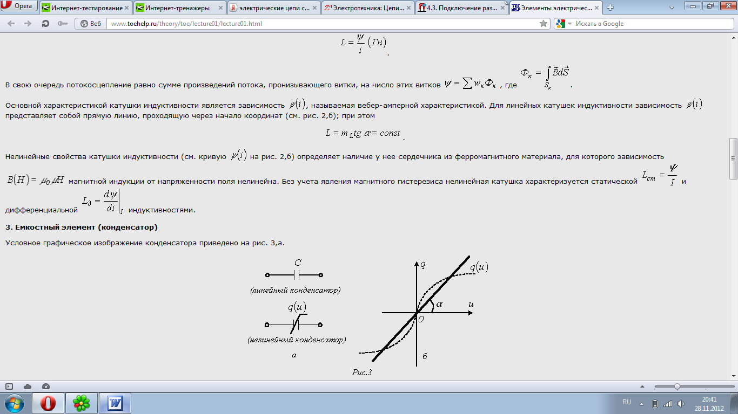Switch to the 4.3. Подключение раз... tab

[461, 8]
